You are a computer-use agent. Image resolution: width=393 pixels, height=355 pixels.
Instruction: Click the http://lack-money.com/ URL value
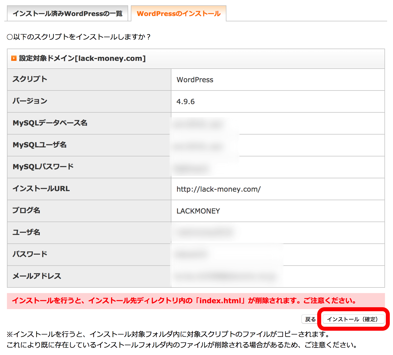pyautogui.click(x=219, y=189)
